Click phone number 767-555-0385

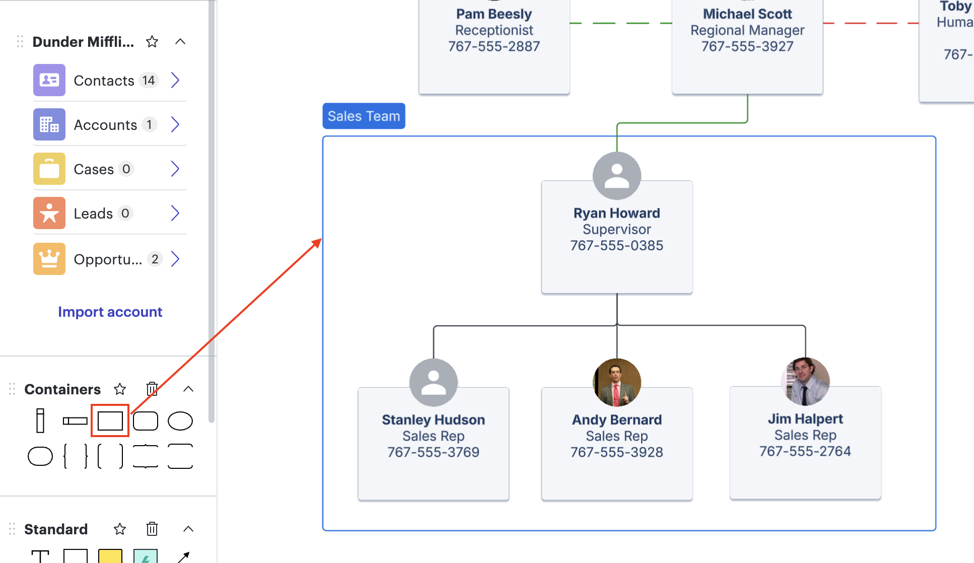coord(617,245)
